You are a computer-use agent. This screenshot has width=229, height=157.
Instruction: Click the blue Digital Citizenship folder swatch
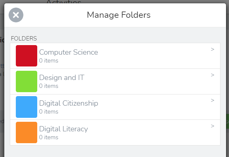(x=26, y=107)
